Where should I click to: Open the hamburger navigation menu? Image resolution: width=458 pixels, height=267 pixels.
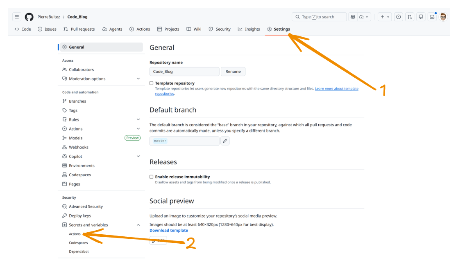pyautogui.click(x=16, y=17)
